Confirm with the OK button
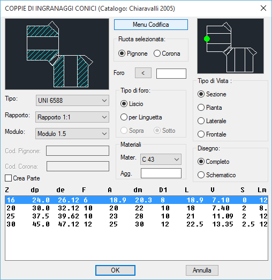The height and width of the screenshot is (280, 272). (115, 270)
